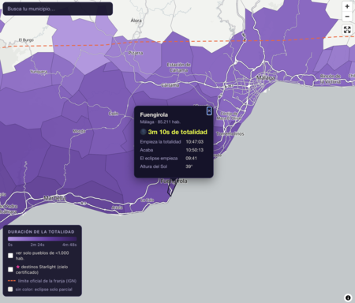The width and height of the screenshot is (355, 303).
Task: Focus the 'Busca tu municipio' search field
Action: 58,9
